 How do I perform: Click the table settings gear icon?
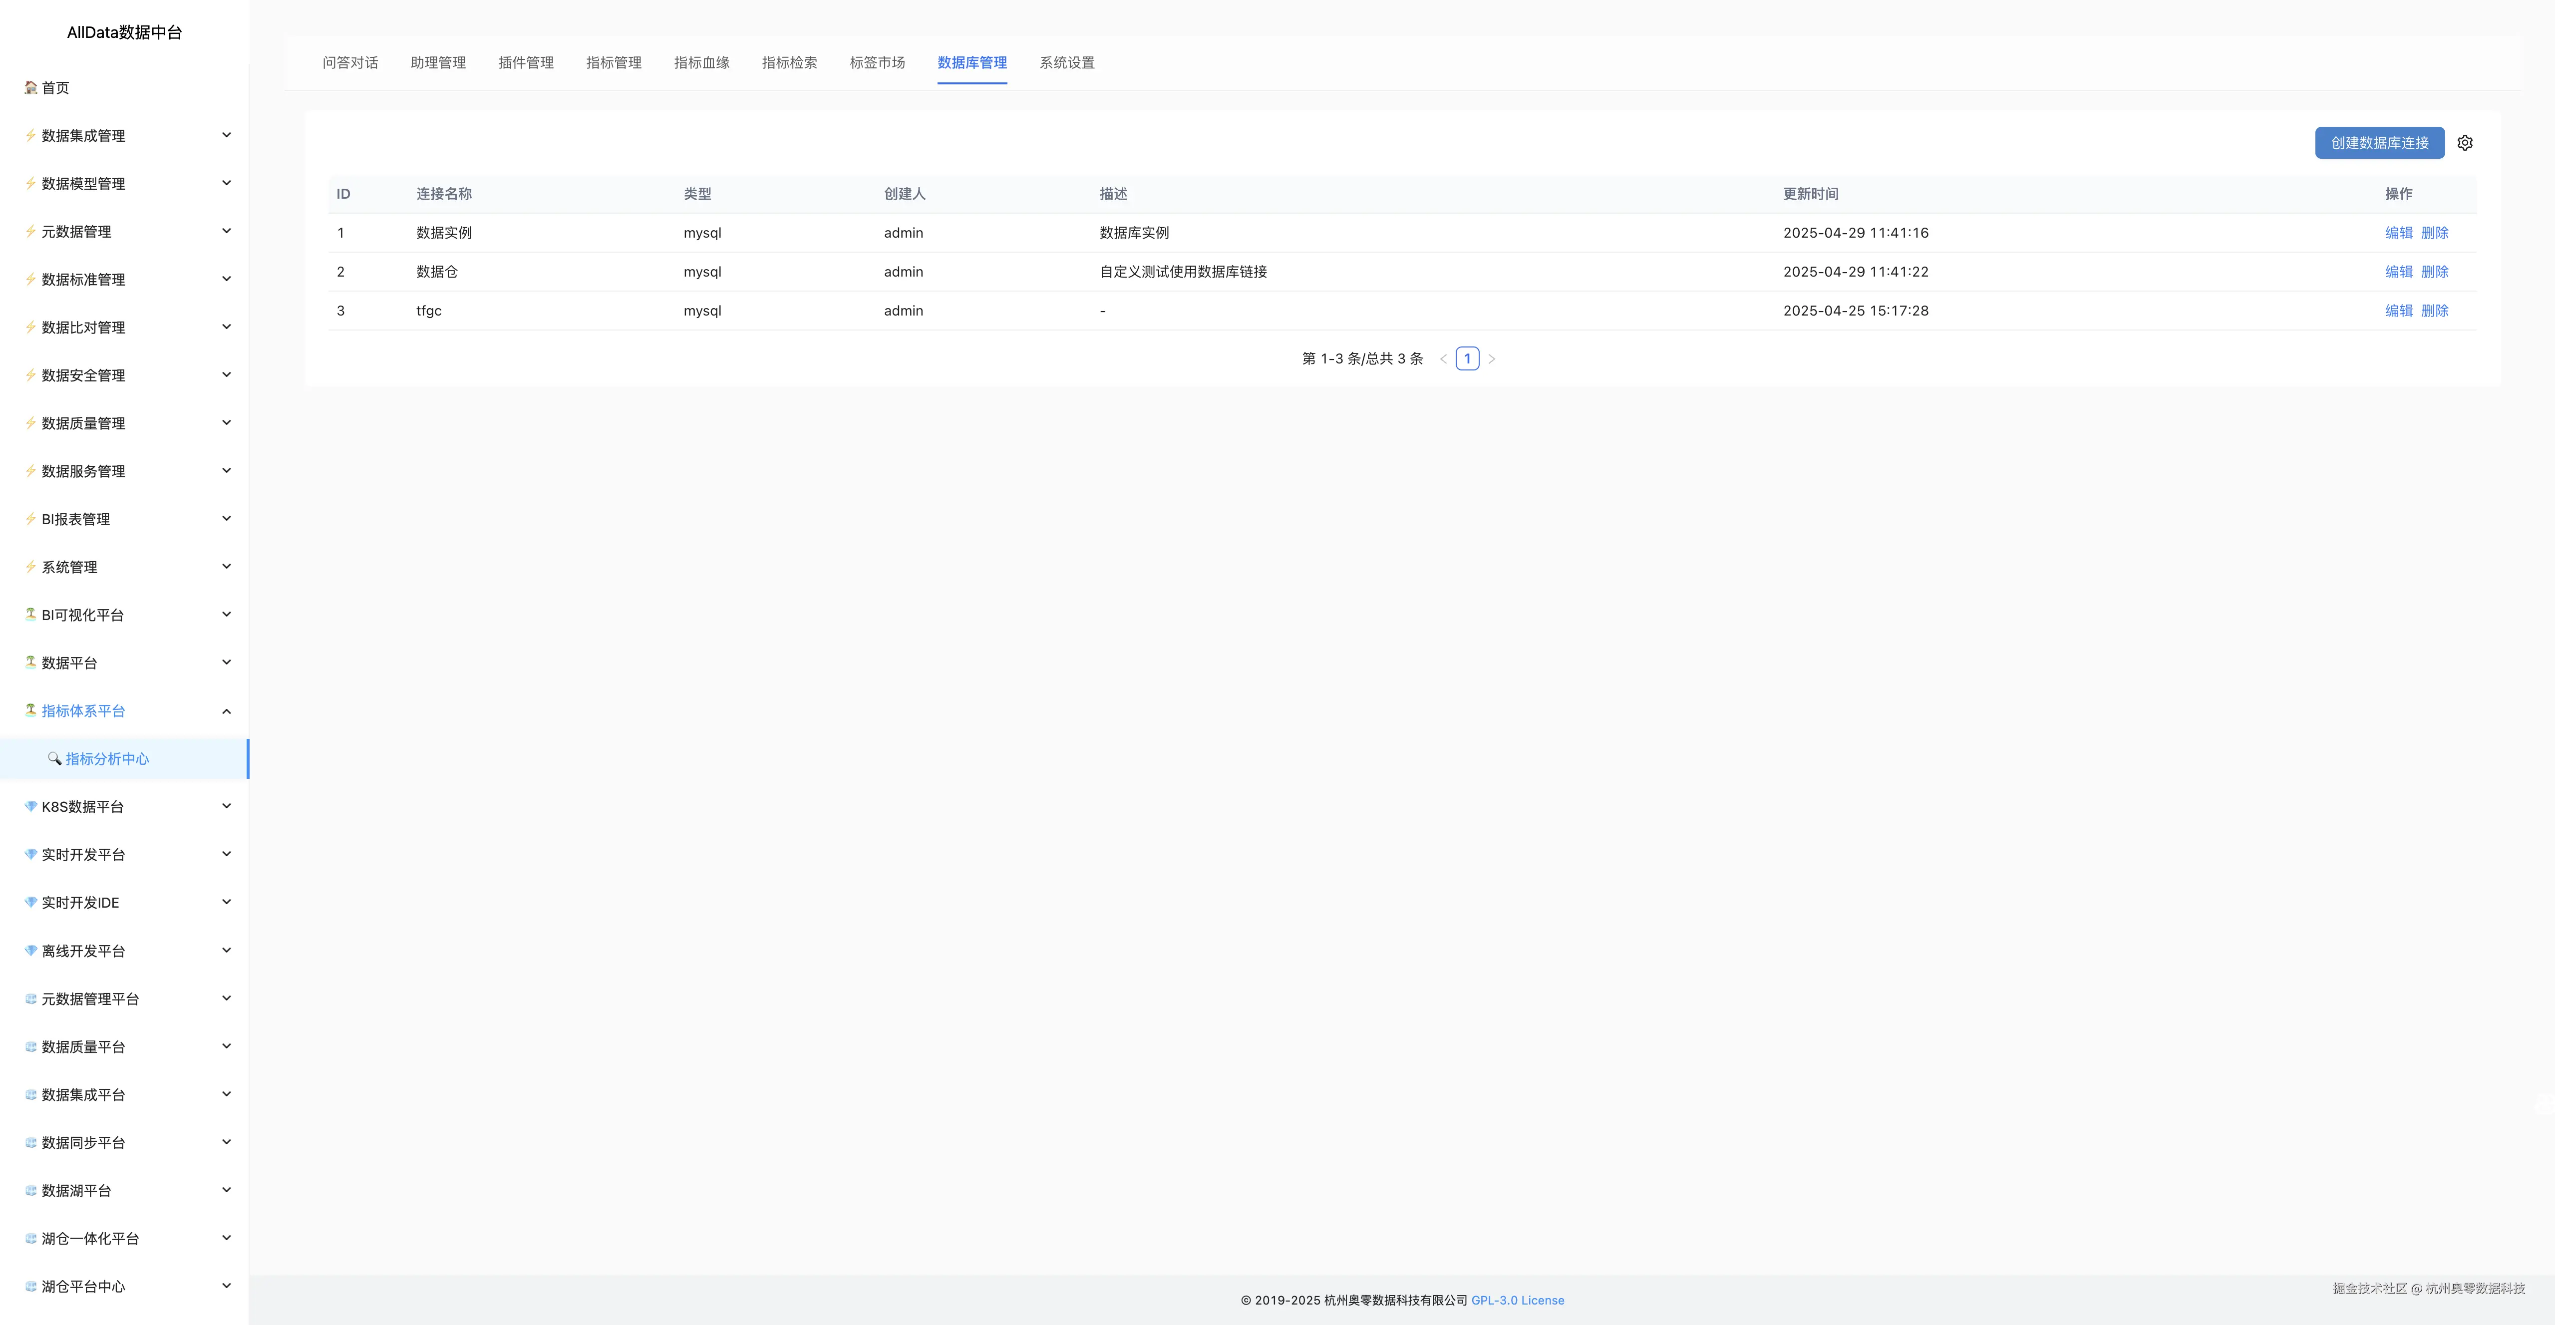[x=2465, y=143]
